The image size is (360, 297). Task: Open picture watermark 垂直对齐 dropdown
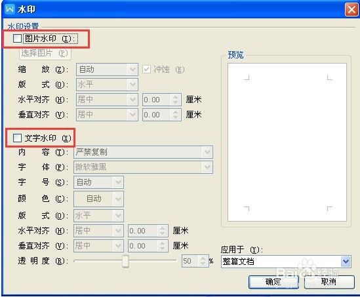[x=107, y=115]
